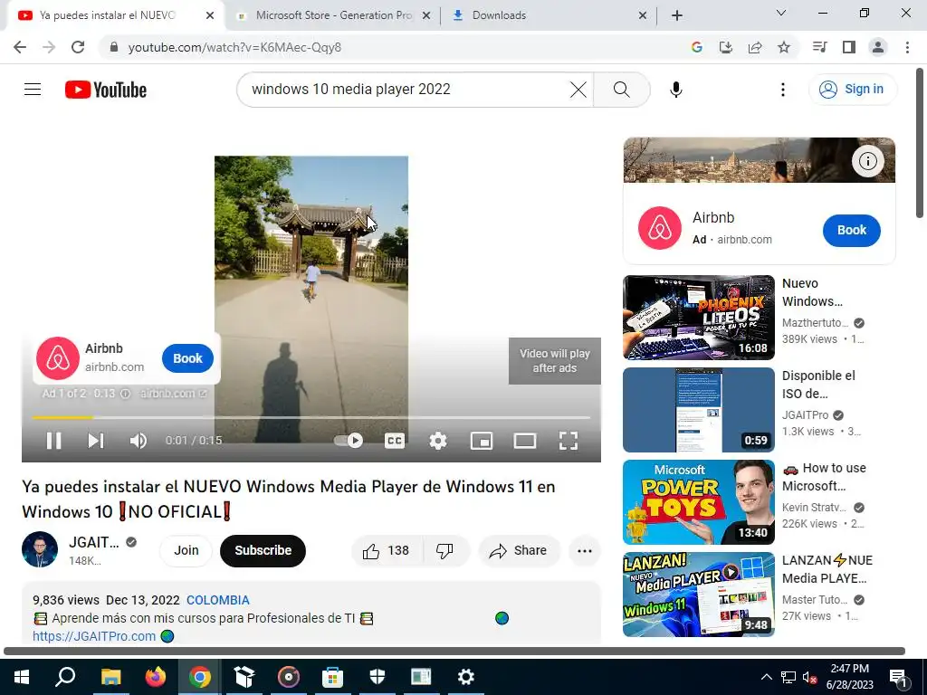Open the Chrome profile avatar

tap(878, 47)
